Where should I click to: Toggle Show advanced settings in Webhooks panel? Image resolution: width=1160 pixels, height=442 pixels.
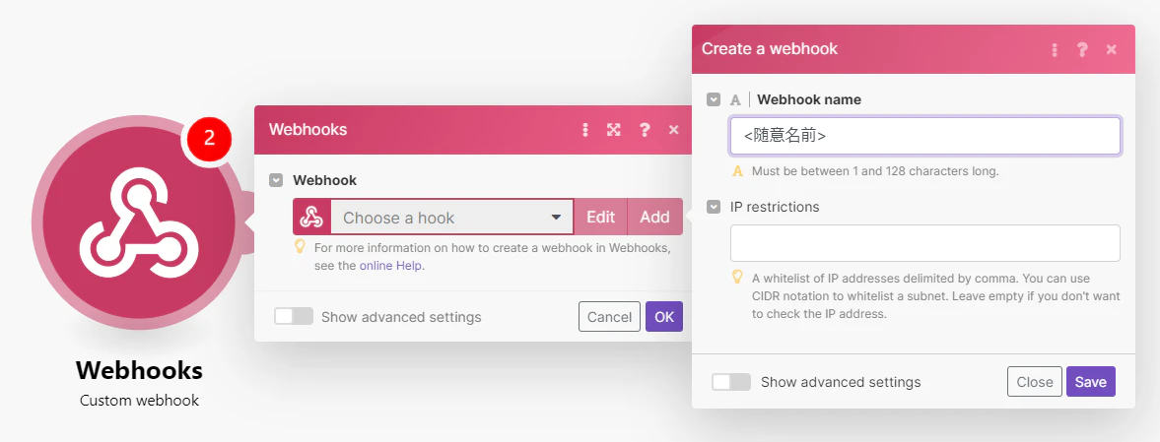pyautogui.click(x=294, y=316)
